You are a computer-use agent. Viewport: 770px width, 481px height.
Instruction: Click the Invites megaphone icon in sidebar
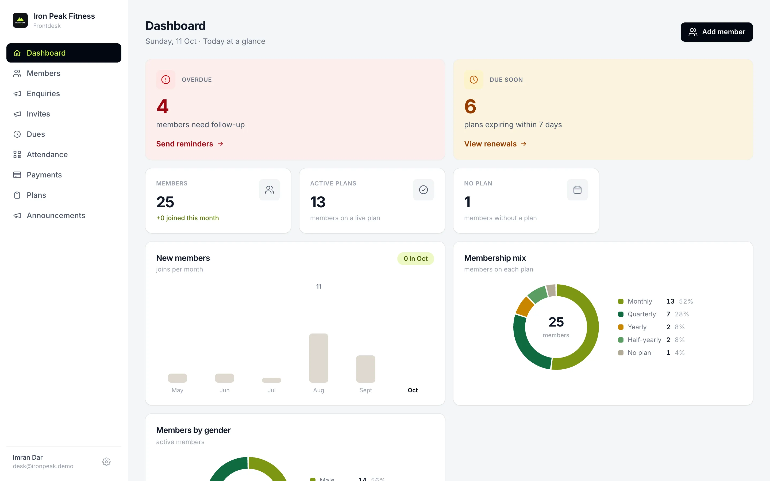point(17,114)
